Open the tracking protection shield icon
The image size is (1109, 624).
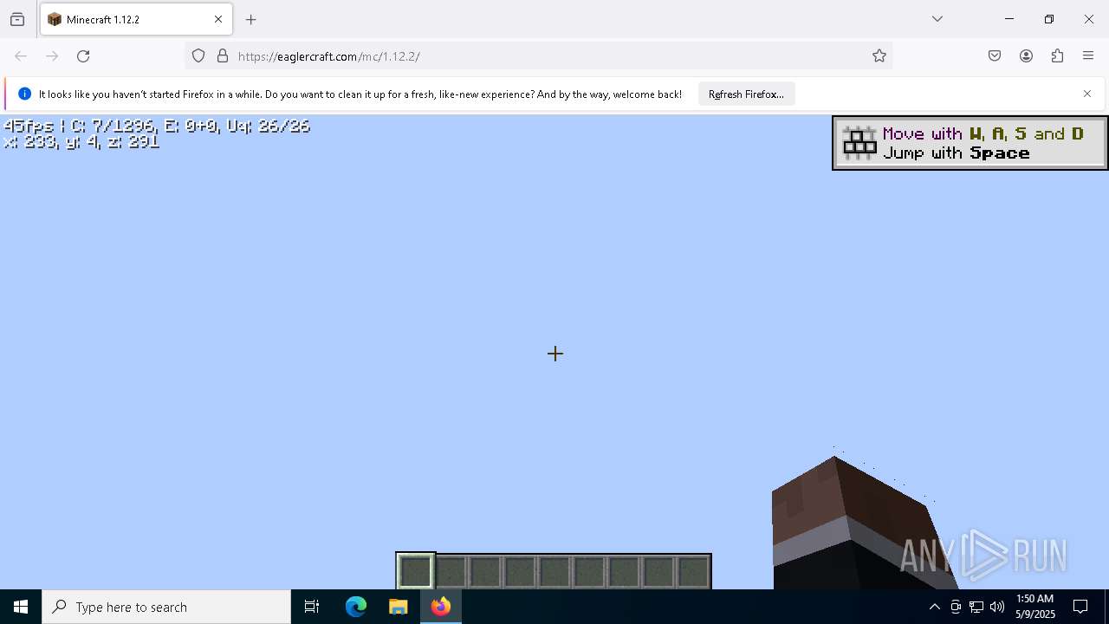click(x=198, y=56)
